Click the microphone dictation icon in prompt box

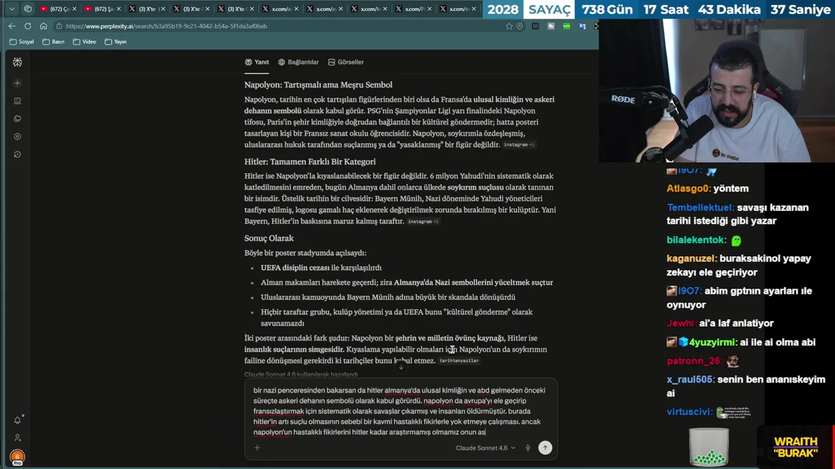pyautogui.click(x=528, y=448)
